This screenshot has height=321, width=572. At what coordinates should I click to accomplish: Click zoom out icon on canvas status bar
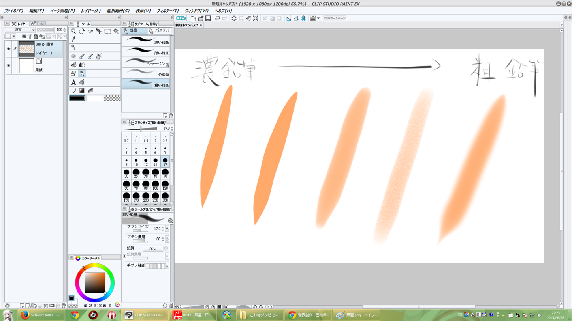click(207, 307)
